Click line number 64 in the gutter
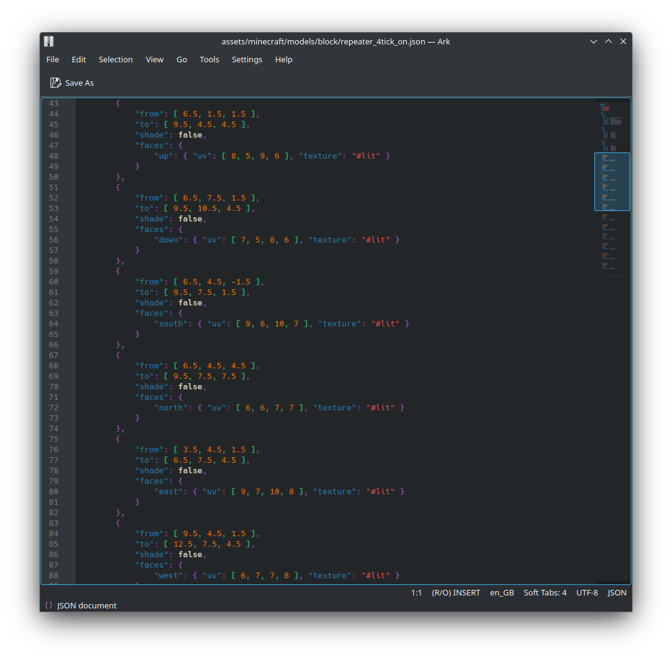Viewport: 672px width, 659px height. point(54,323)
